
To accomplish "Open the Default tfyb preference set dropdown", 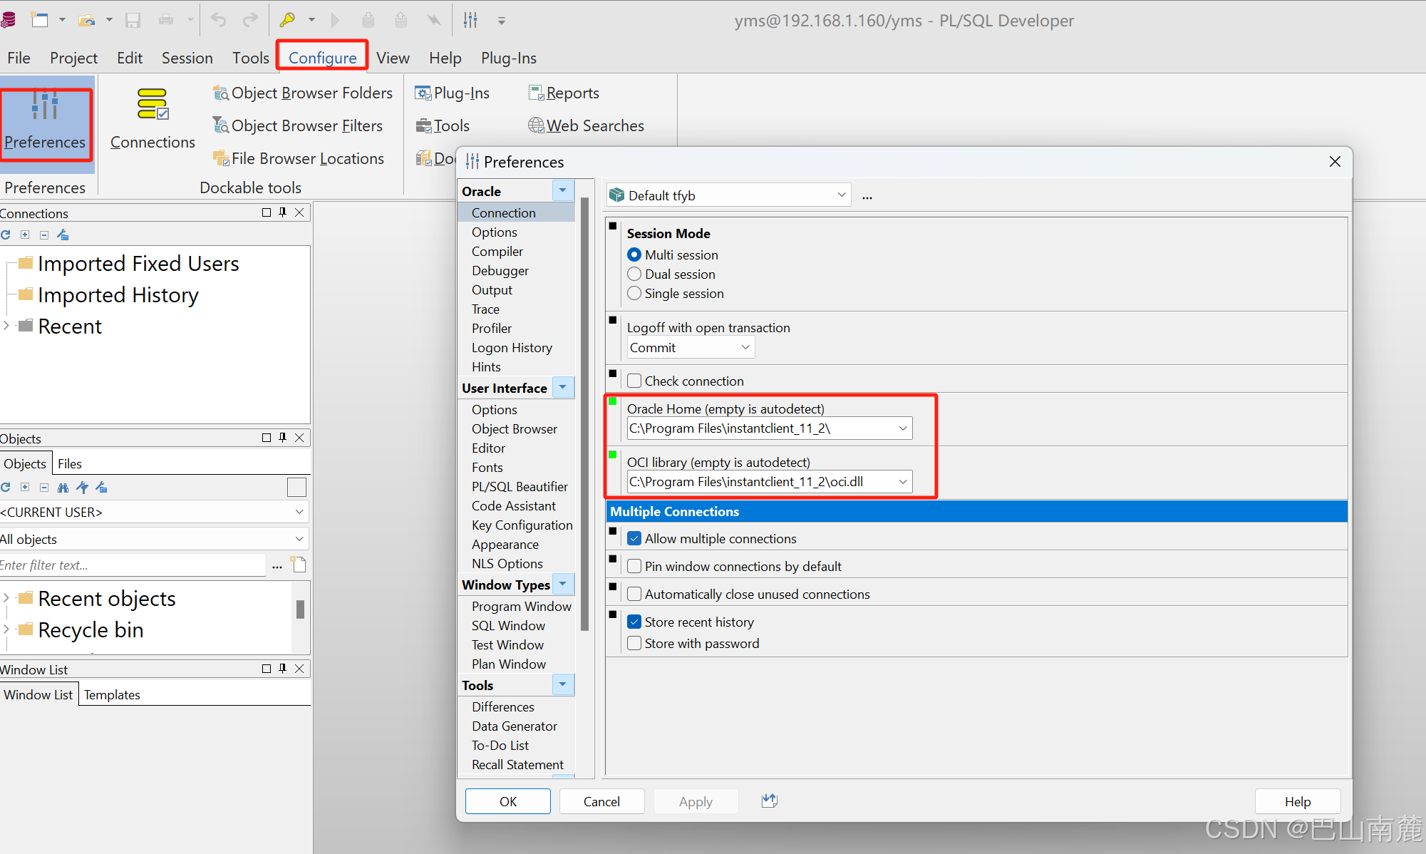I will coord(729,195).
